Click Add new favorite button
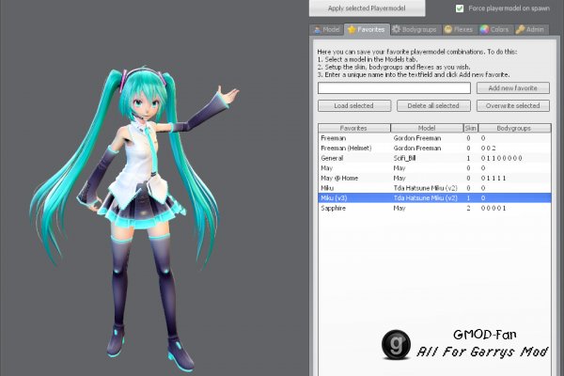 point(513,87)
